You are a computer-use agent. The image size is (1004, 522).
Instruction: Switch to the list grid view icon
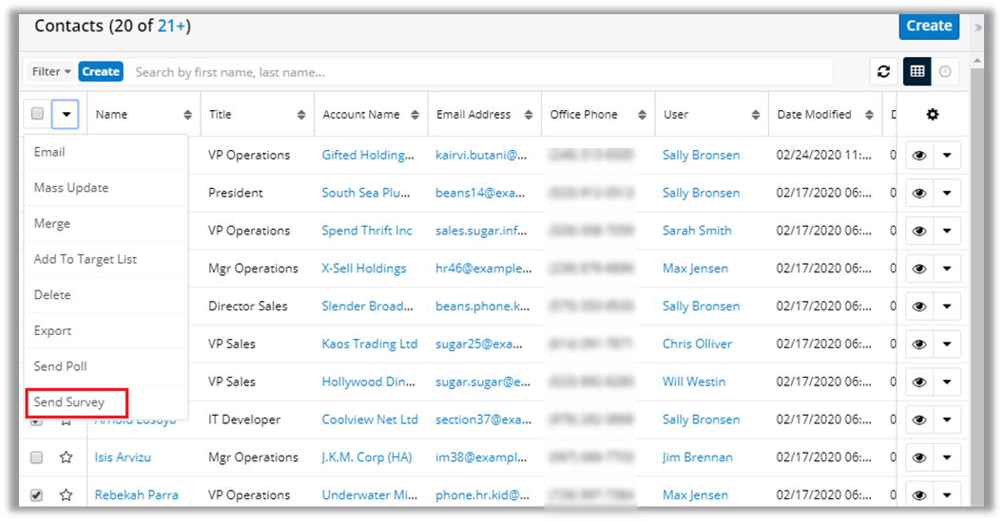coord(917,71)
